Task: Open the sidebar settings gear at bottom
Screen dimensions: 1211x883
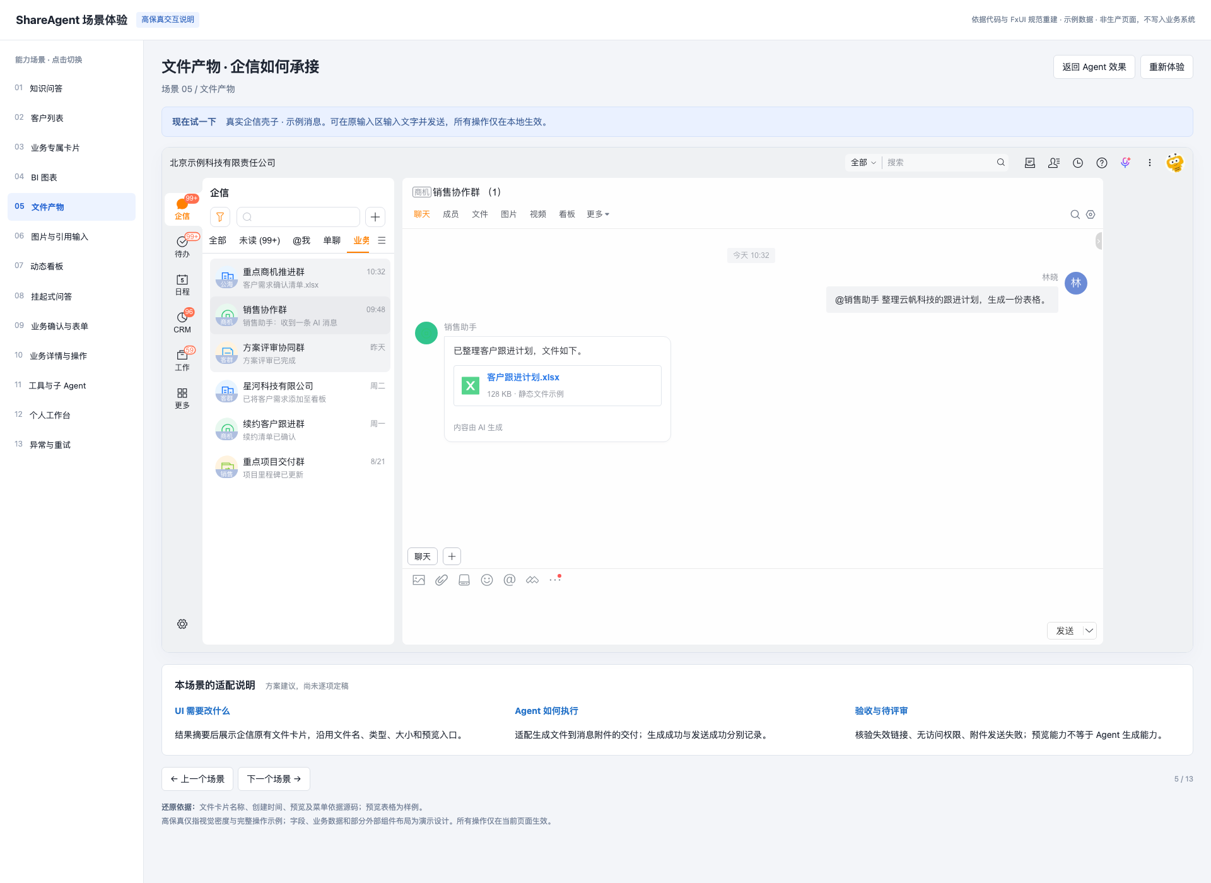Action: tap(182, 624)
